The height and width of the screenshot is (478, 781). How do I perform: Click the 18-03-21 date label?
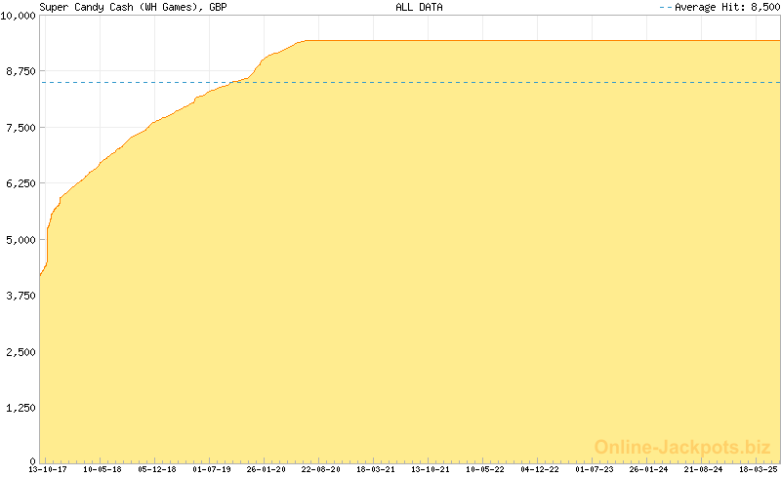375,469
